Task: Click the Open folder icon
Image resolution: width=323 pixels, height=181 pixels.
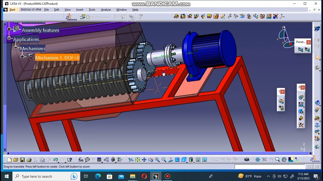Action: (16, 160)
